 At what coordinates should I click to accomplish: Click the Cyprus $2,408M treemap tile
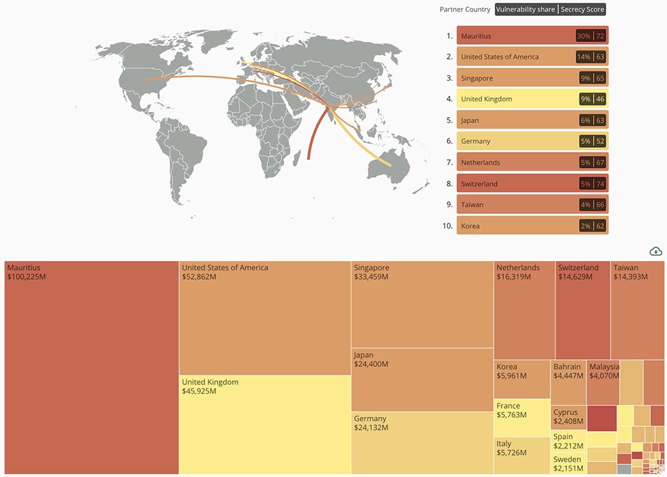pyautogui.click(x=569, y=418)
